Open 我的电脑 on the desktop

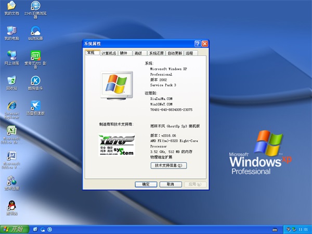tap(11, 31)
